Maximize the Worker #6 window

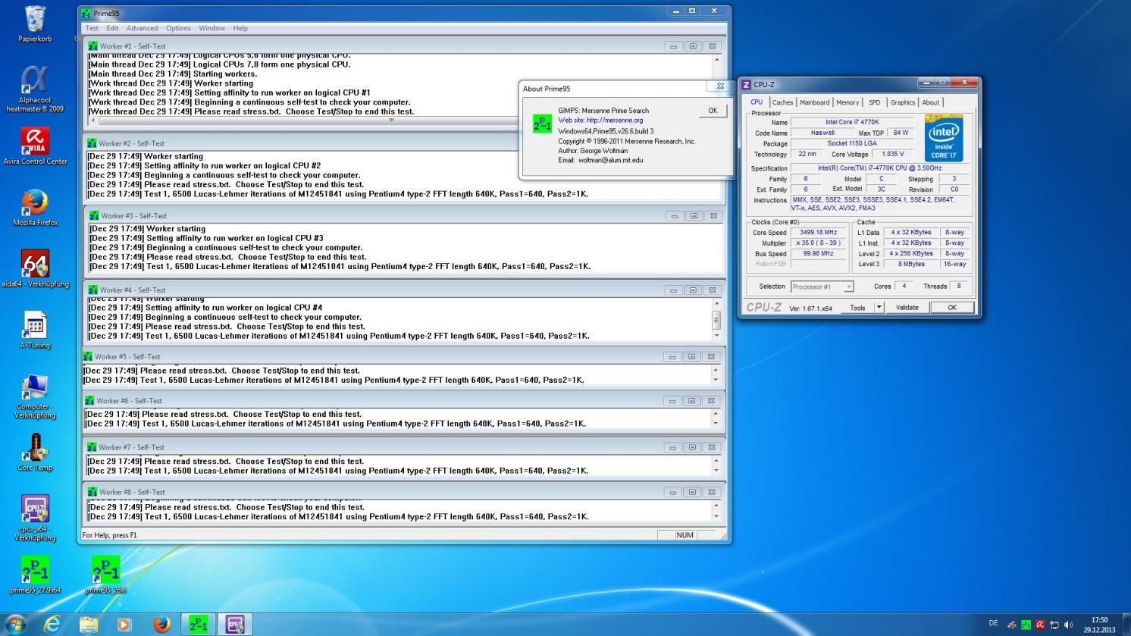click(691, 401)
